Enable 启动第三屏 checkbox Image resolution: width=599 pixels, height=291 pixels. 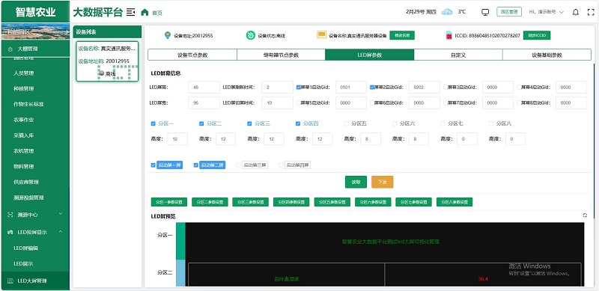[238, 165]
